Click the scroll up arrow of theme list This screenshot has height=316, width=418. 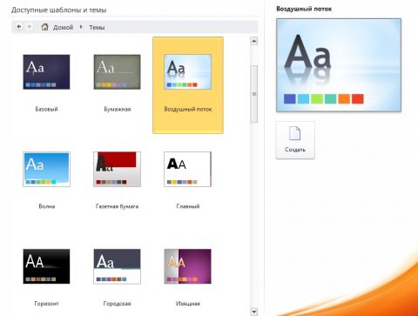click(254, 41)
